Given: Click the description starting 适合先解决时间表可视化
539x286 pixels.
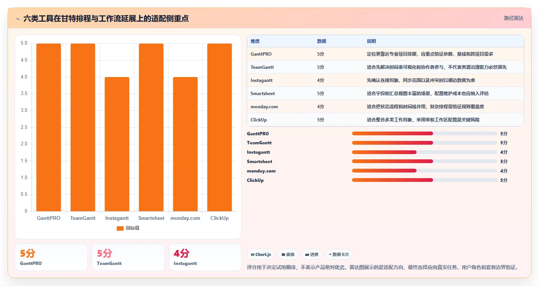Looking at the screenshot, I should 437,67.
